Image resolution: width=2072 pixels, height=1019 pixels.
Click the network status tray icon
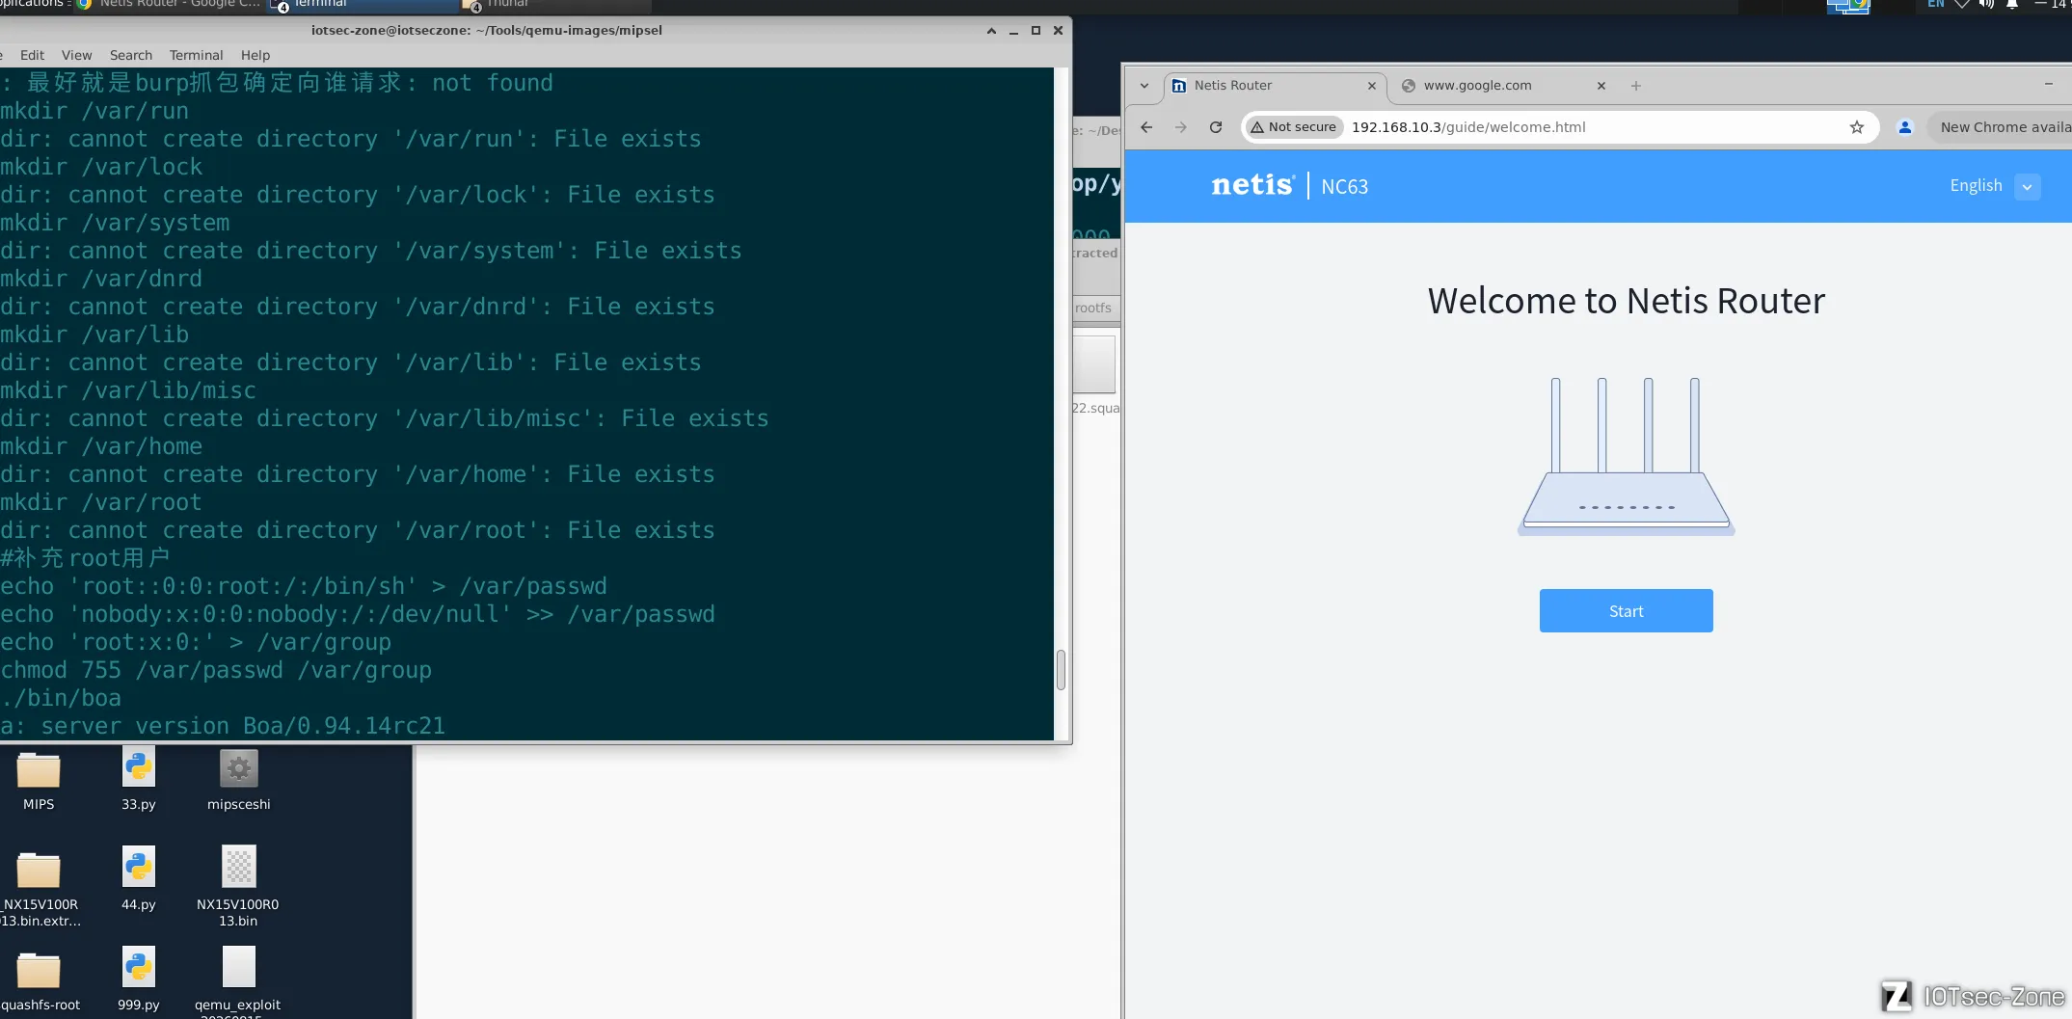tap(1961, 5)
